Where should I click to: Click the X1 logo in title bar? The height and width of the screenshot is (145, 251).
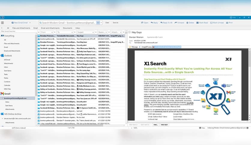[2, 17]
